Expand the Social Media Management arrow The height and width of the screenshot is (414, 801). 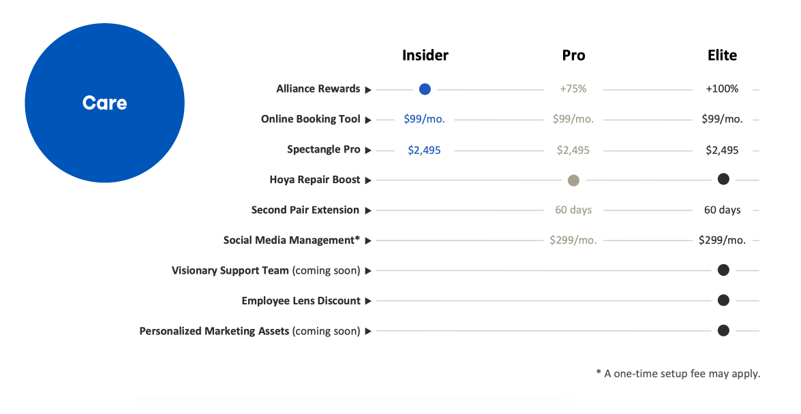368,240
